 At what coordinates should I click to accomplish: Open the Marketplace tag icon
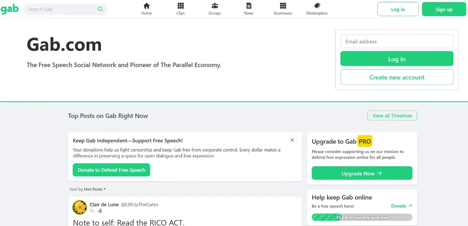[x=317, y=6]
